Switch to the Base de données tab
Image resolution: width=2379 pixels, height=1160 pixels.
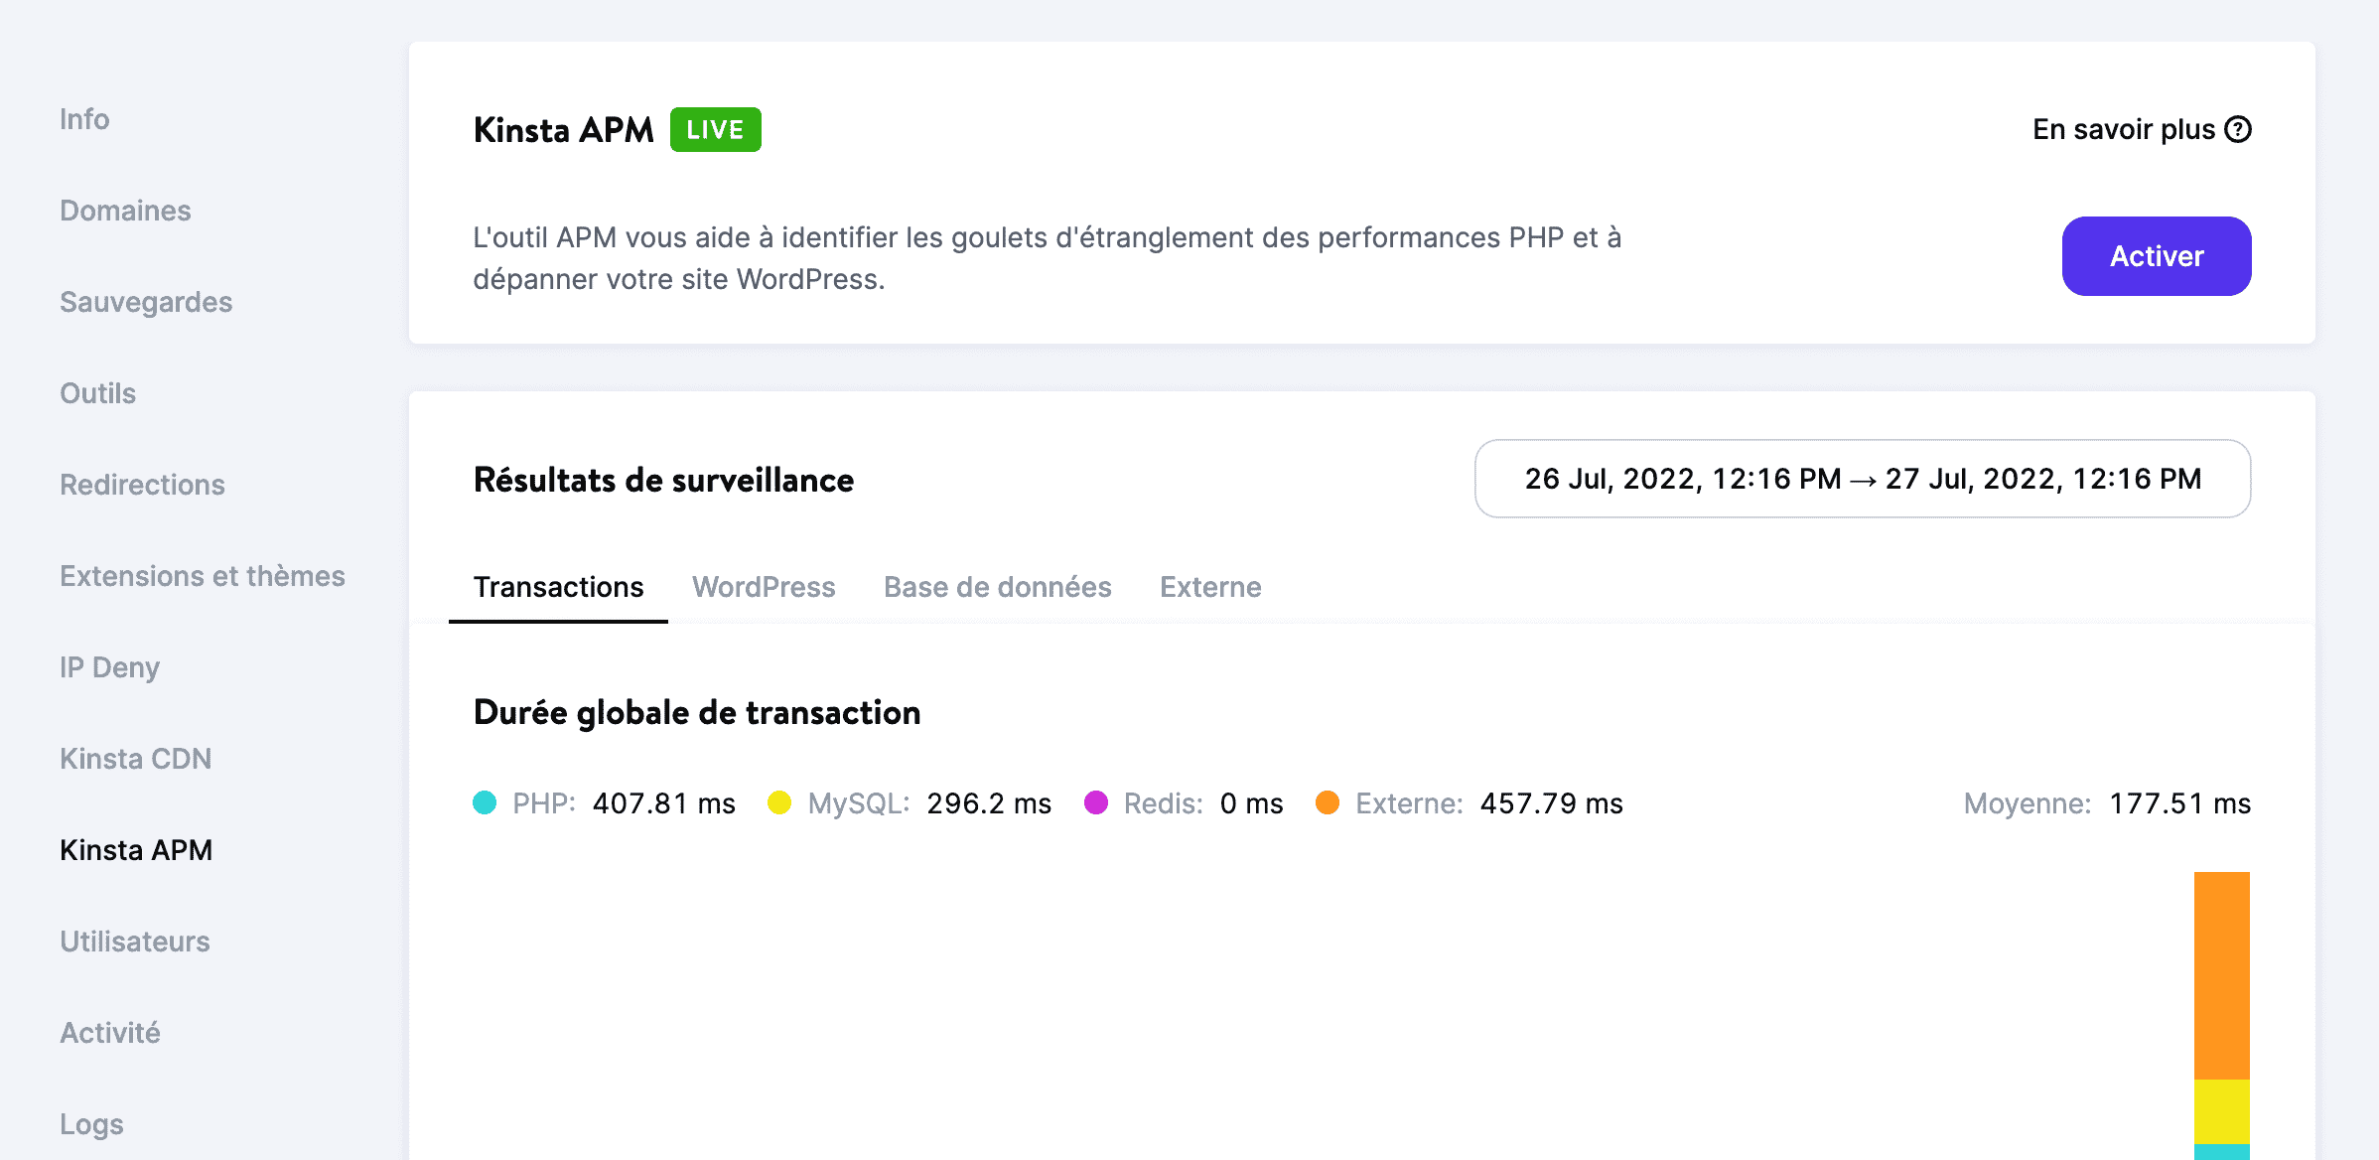coord(997,587)
